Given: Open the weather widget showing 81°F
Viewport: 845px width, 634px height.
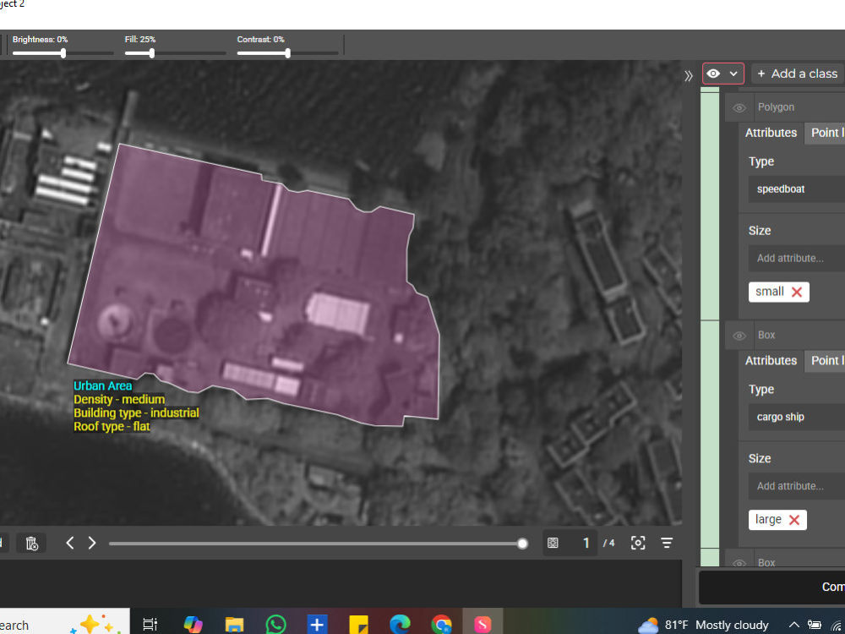Looking at the screenshot, I should pos(703,625).
